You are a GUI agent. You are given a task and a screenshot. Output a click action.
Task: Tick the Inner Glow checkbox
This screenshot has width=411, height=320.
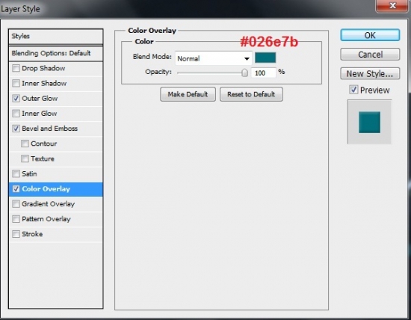[16, 114]
